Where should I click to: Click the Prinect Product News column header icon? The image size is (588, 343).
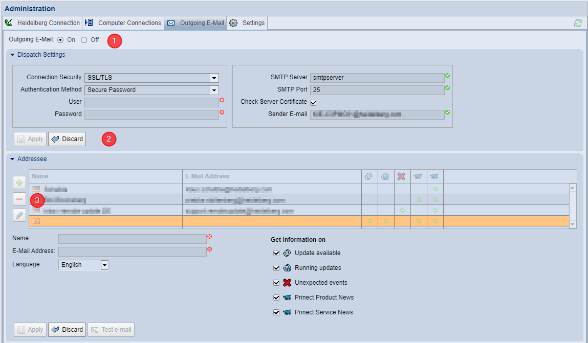click(x=418, y=176)
